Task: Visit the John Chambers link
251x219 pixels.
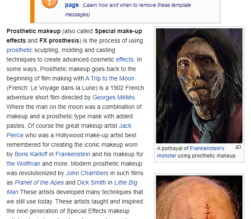Action: click(x=87, y=173)
